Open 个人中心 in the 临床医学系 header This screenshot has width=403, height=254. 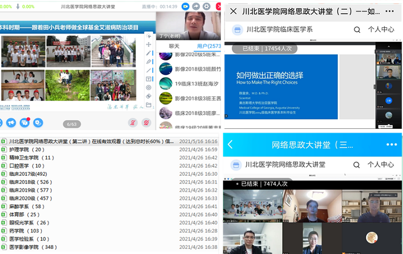pos(381,29)
